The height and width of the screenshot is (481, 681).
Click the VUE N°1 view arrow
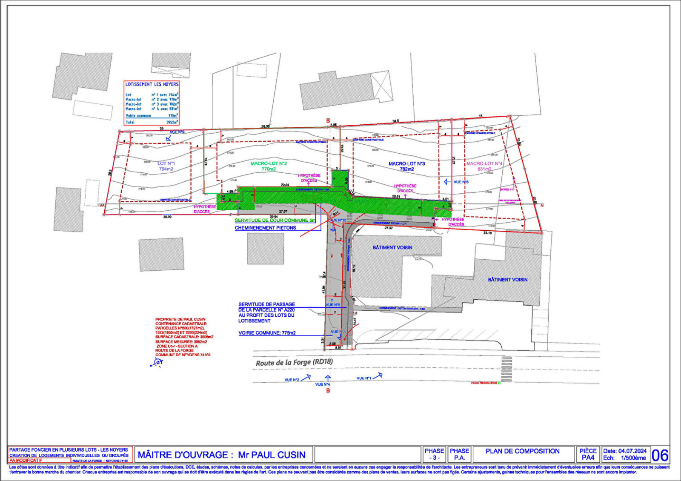click(380, 375)
